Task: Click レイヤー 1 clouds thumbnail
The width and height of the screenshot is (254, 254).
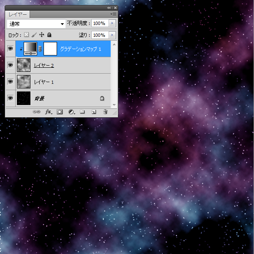Action: point(24,82)
